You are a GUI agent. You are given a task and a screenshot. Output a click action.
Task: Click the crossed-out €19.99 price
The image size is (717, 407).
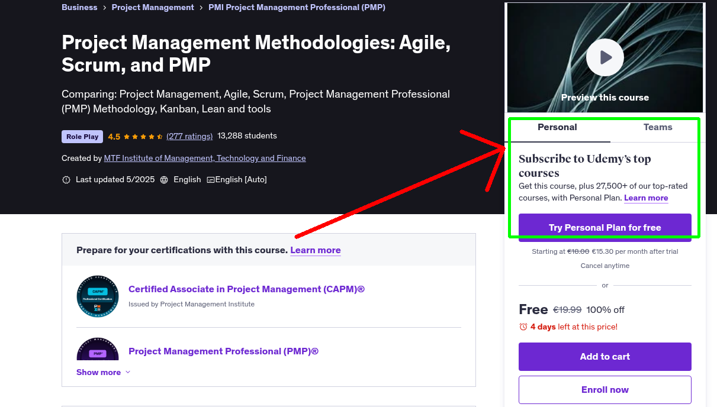point(567,310)
